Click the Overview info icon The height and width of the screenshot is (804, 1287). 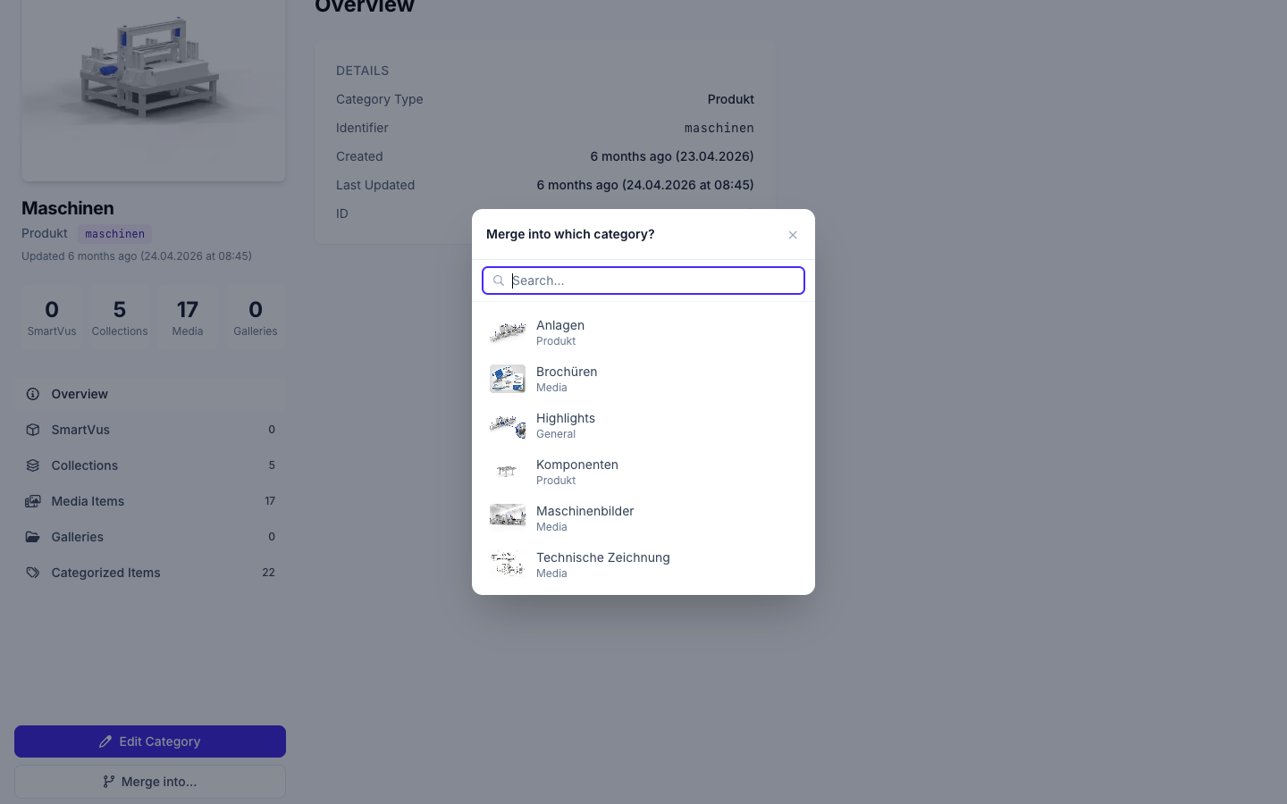[33, 394]
